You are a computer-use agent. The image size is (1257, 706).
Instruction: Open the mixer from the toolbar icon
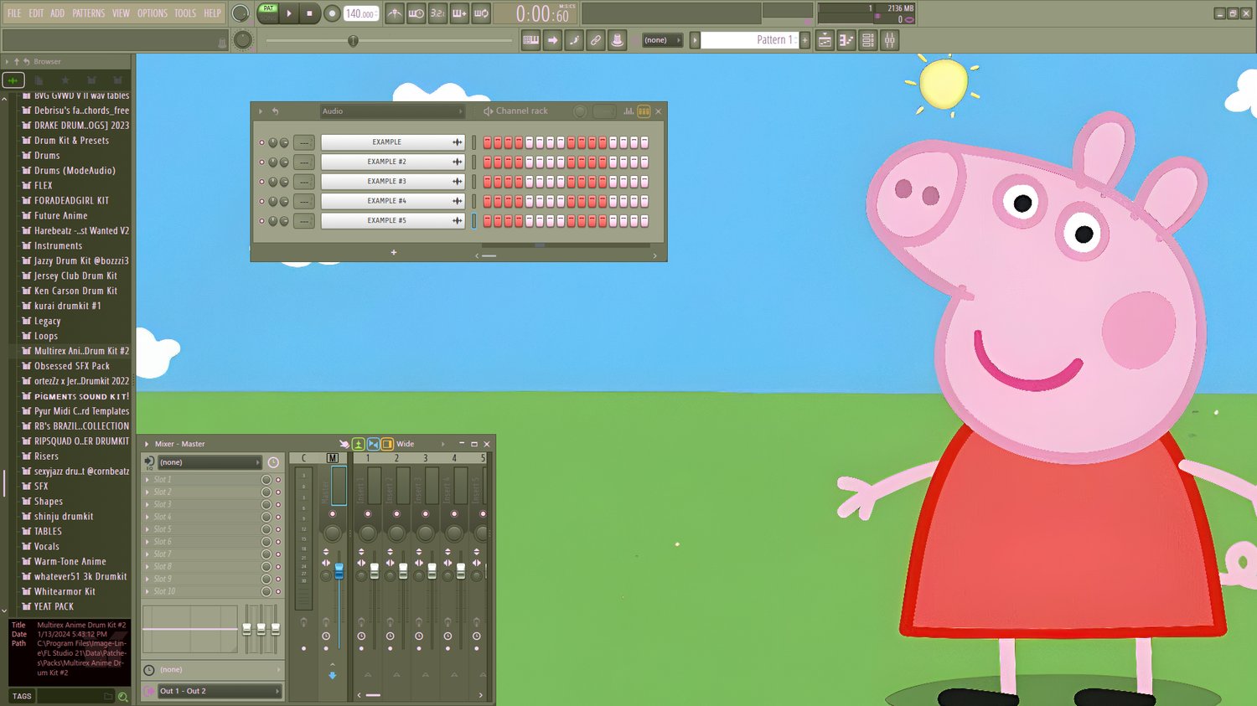[890, 40]
